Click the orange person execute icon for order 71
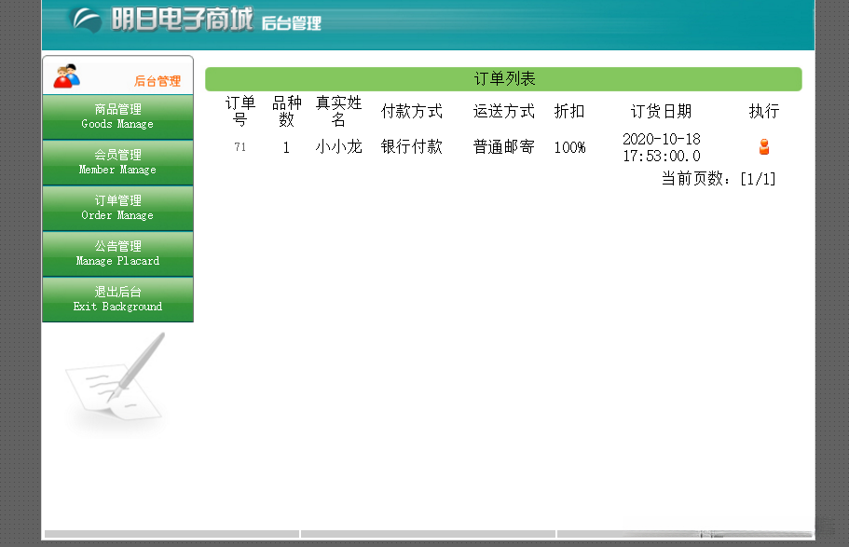Viewport: 849px width, 547px height. click(764, 147)
